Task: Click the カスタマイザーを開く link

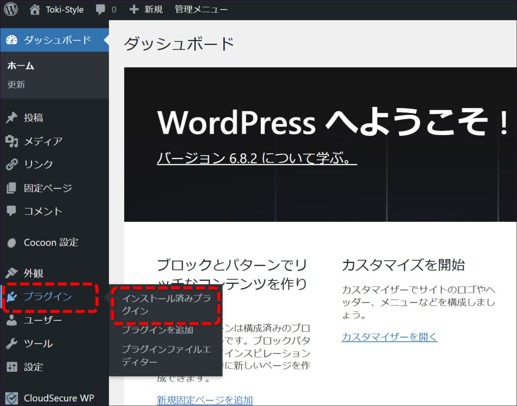Action: [x=389, y=337]
